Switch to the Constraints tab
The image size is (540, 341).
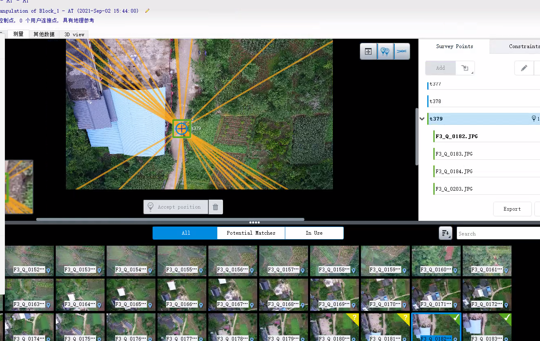524,46
